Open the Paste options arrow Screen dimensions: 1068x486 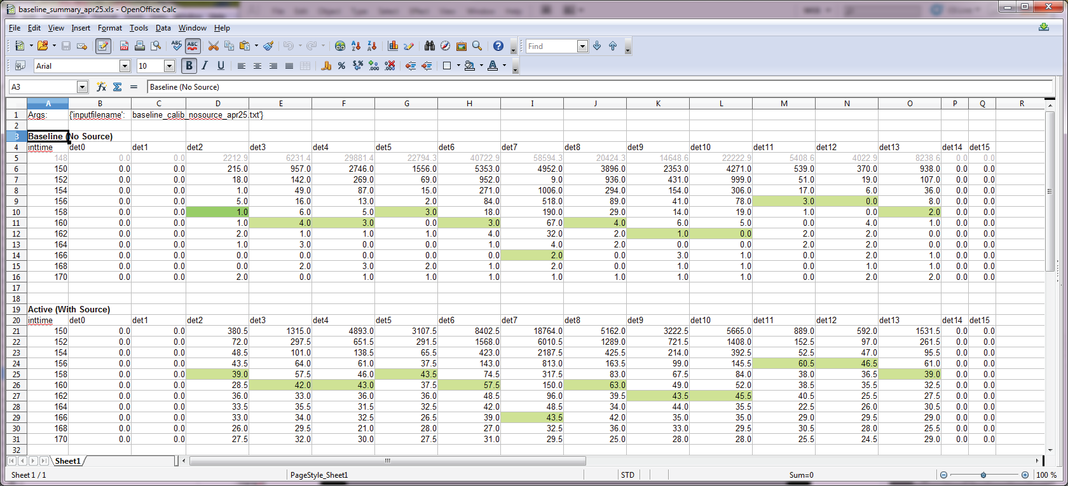coord(256,46)
